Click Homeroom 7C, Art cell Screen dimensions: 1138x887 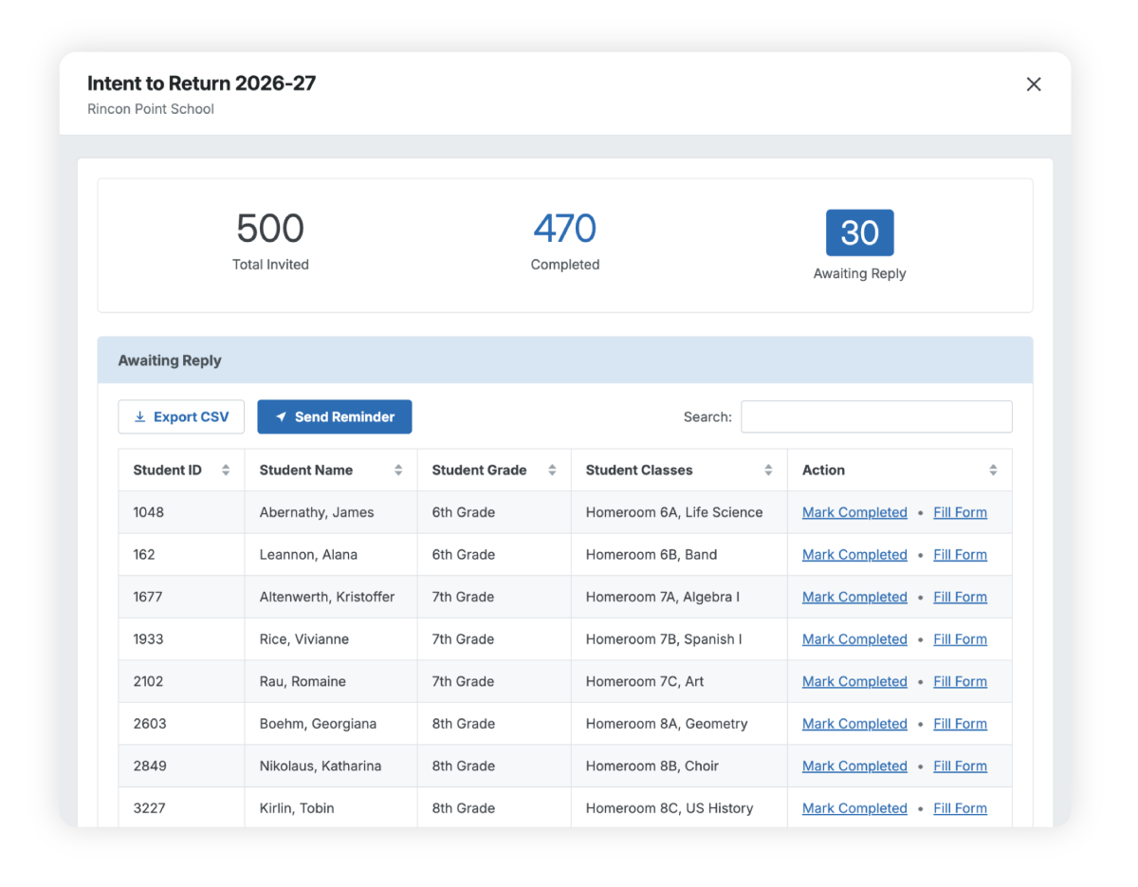tap(679, 681)
